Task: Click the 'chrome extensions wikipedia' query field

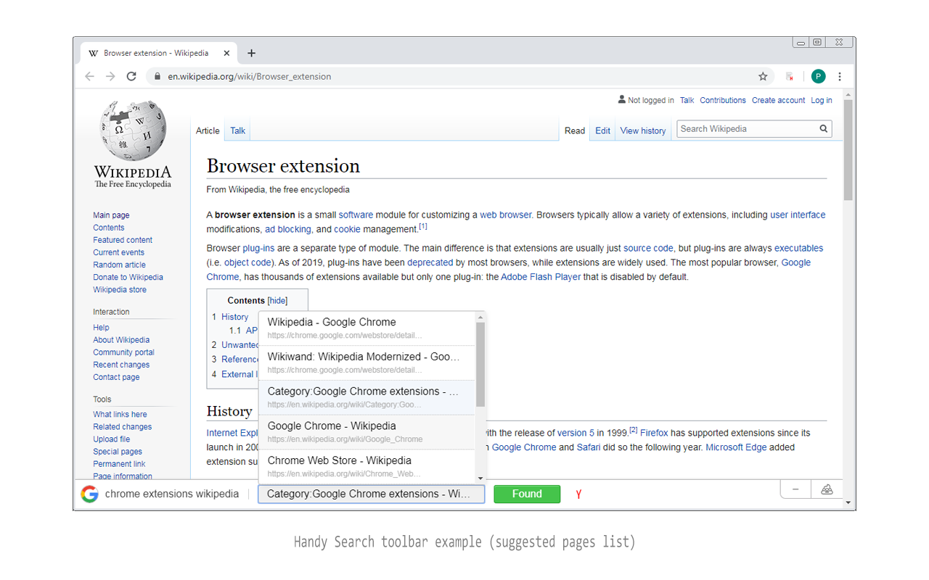Action: click(172, 494)
